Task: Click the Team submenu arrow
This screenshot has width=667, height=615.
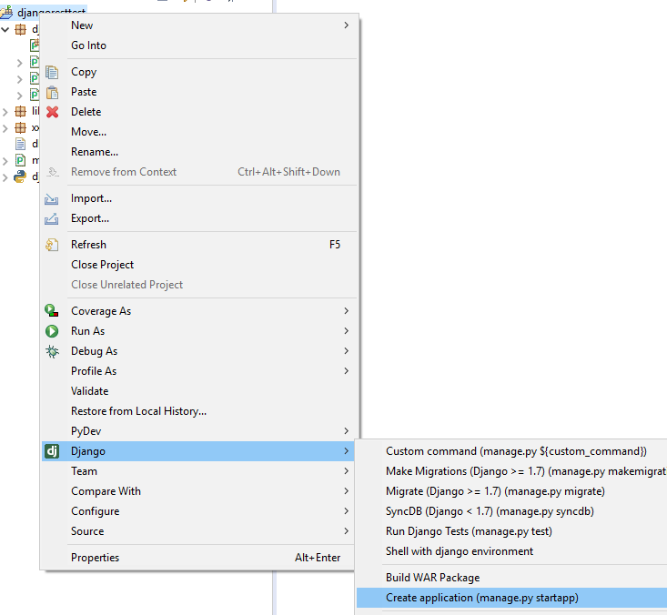Action: click(x=347, y=471)
